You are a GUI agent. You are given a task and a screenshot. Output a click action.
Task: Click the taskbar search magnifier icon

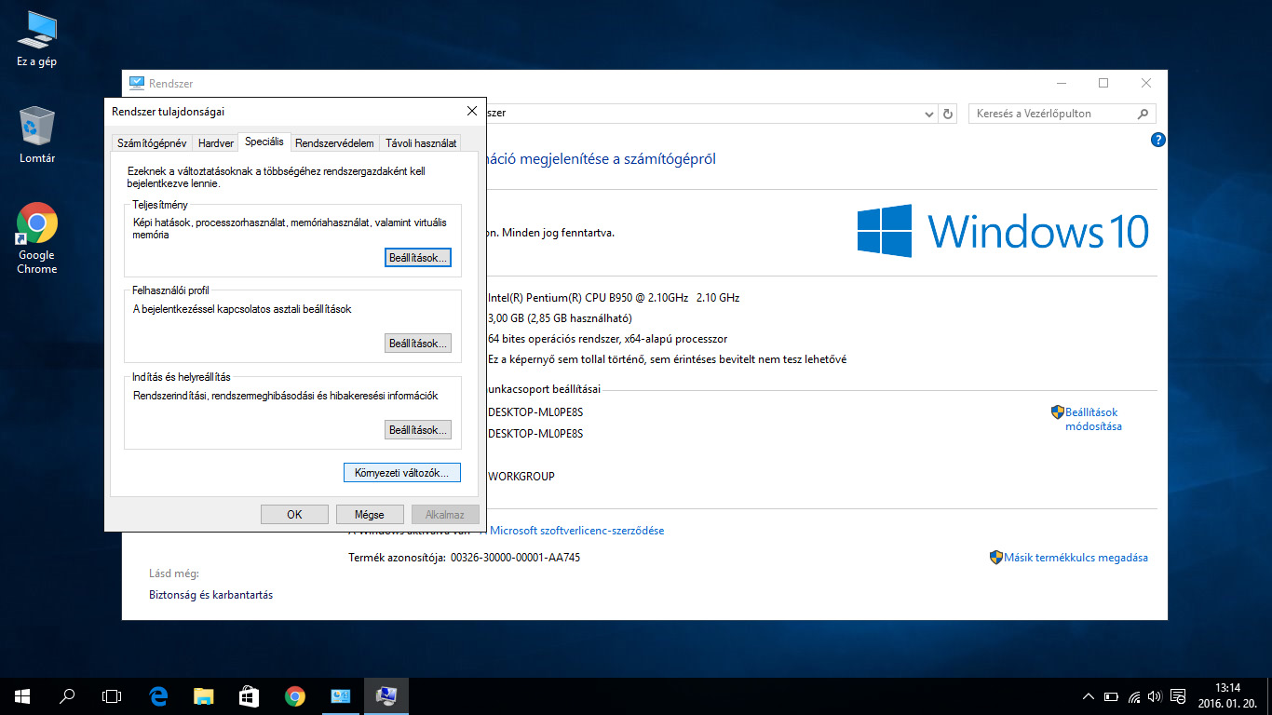click(x=67, y=695)
